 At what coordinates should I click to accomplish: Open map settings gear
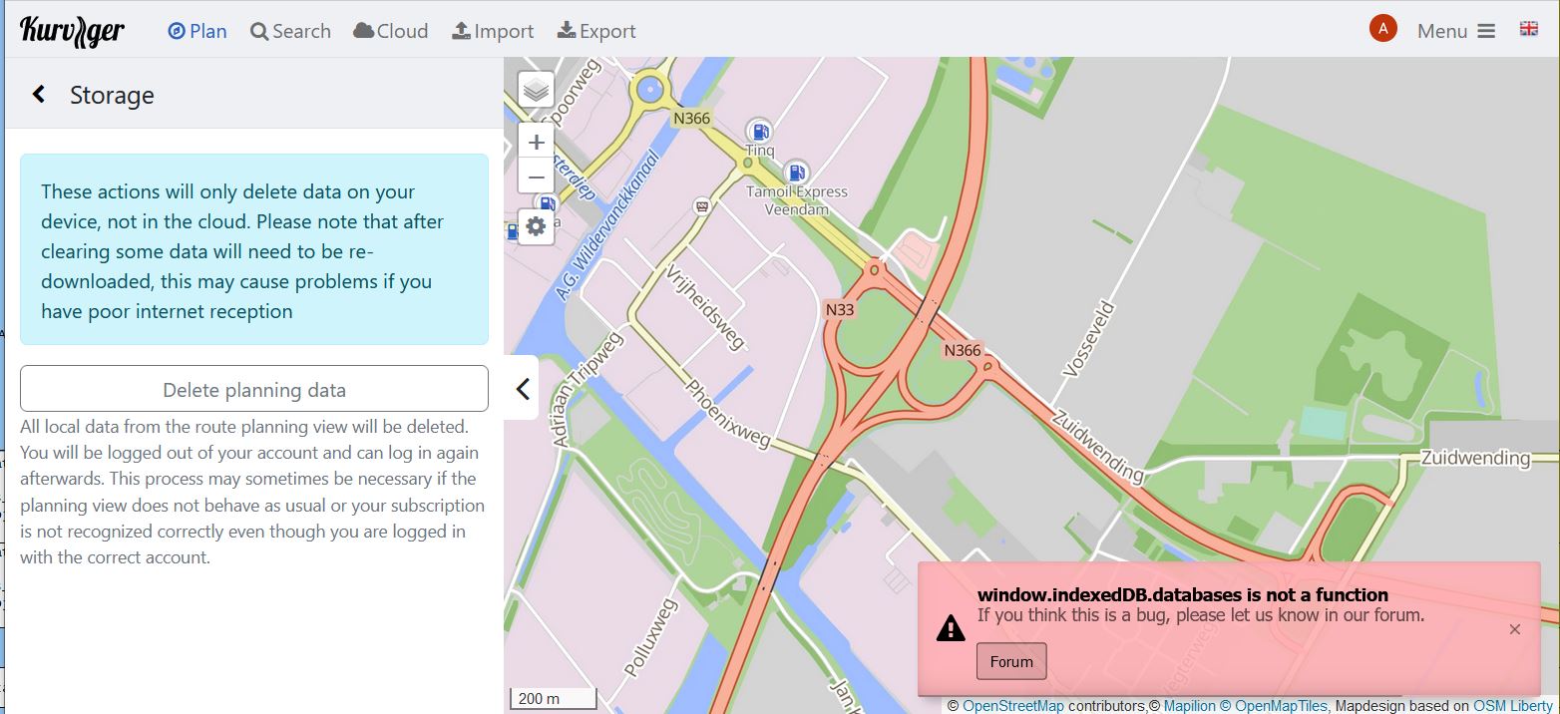click(536, 226)
